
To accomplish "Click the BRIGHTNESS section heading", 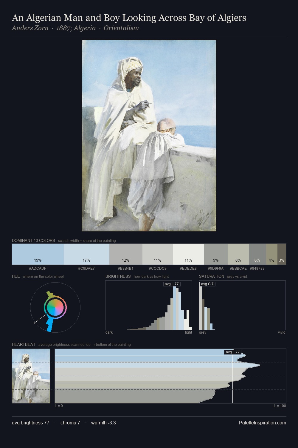I will click(118, 276).
